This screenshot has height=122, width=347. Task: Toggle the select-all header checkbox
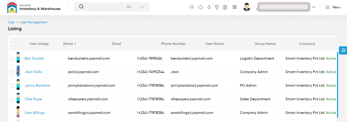pos(13,44)
